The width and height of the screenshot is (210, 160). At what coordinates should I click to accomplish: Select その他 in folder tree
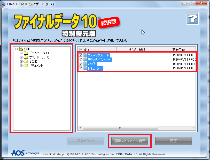click(33, 61)
